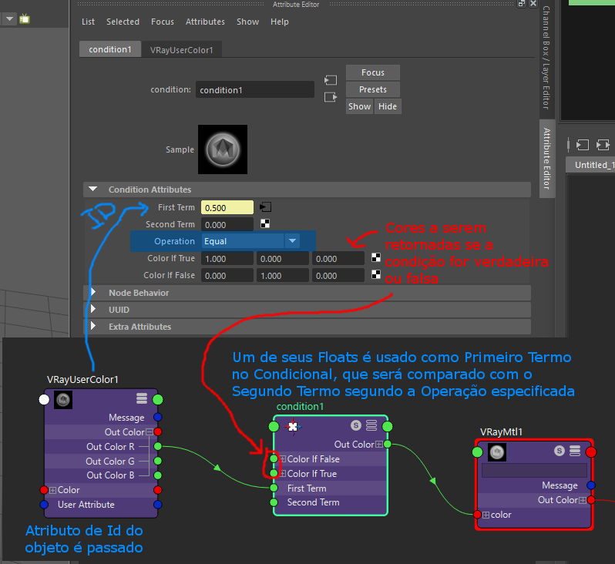The height and width of the screenshot is (564, 615).
Task: Open the Attributes menu
Action: 205,22
